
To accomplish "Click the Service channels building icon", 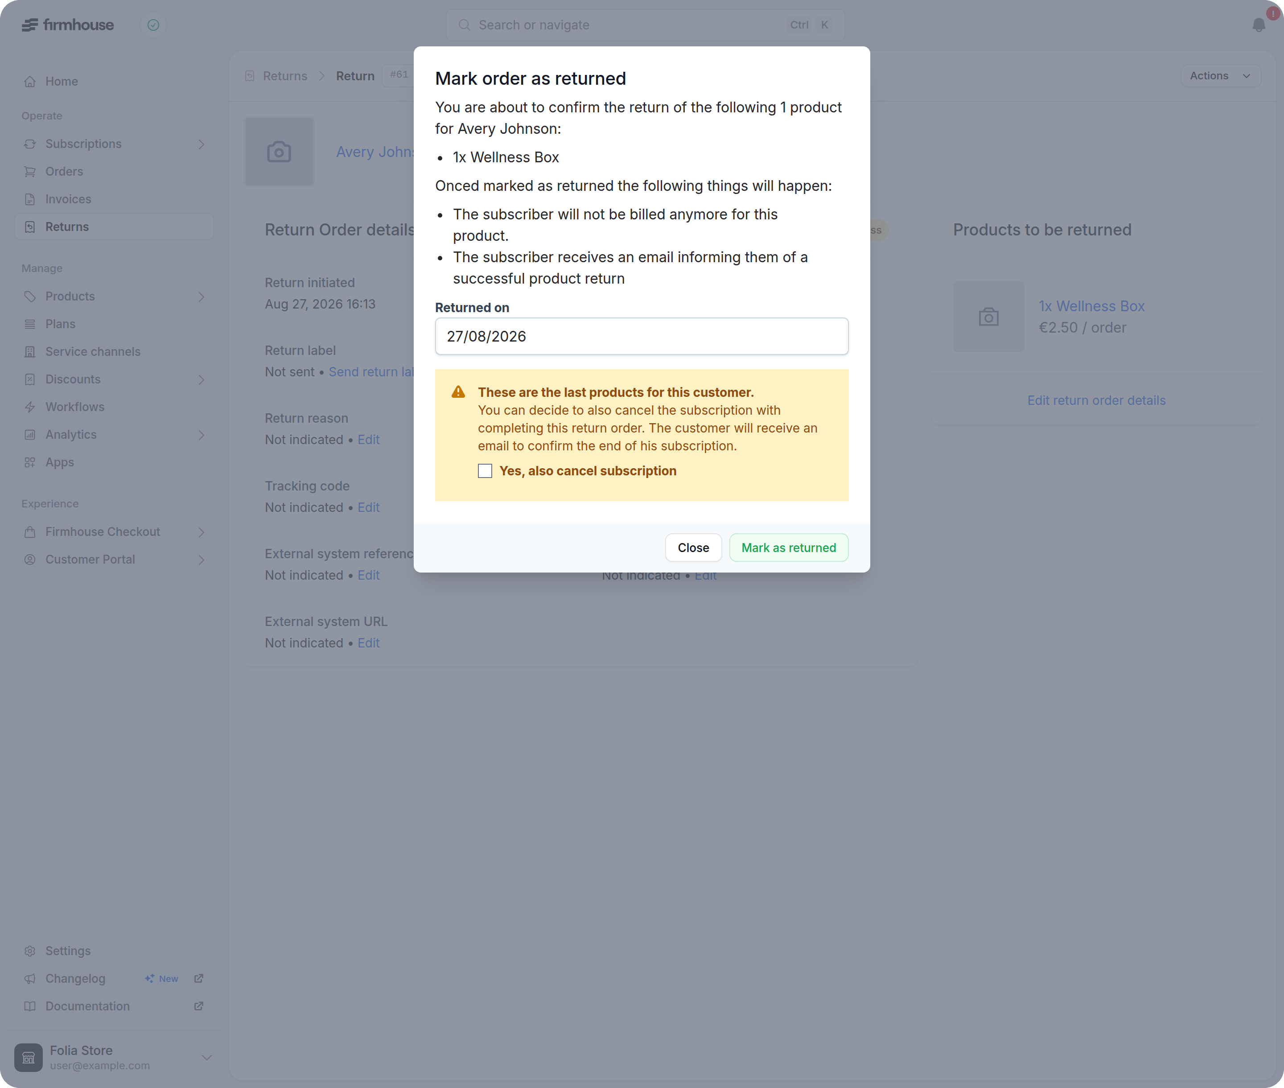I will tap(29, 351).
